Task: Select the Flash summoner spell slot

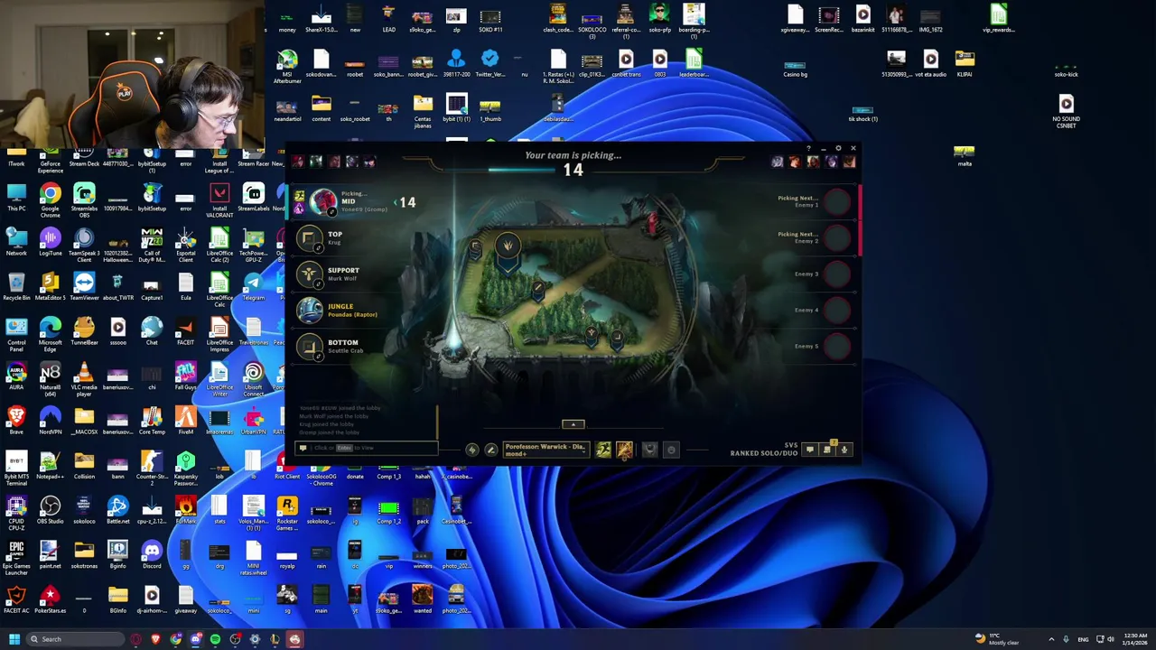Action: 603,450
